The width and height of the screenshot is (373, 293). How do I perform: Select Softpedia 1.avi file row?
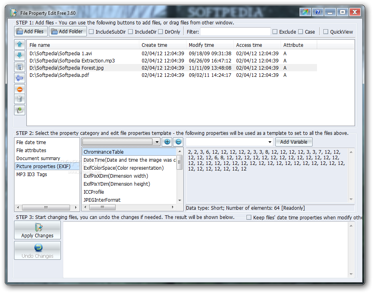point(173,54)
